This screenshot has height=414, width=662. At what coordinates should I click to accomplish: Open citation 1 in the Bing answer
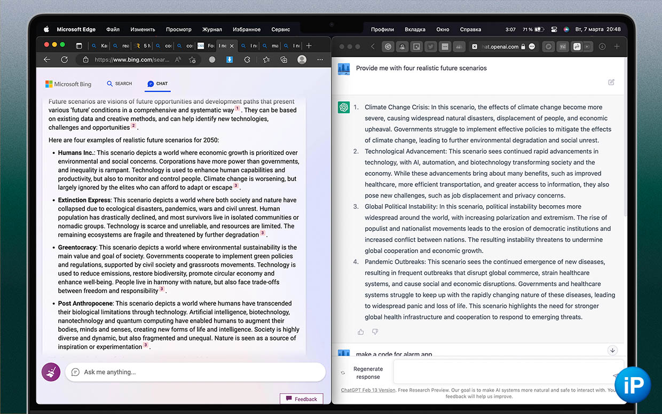pyautogui.click(x=238, y=108)
